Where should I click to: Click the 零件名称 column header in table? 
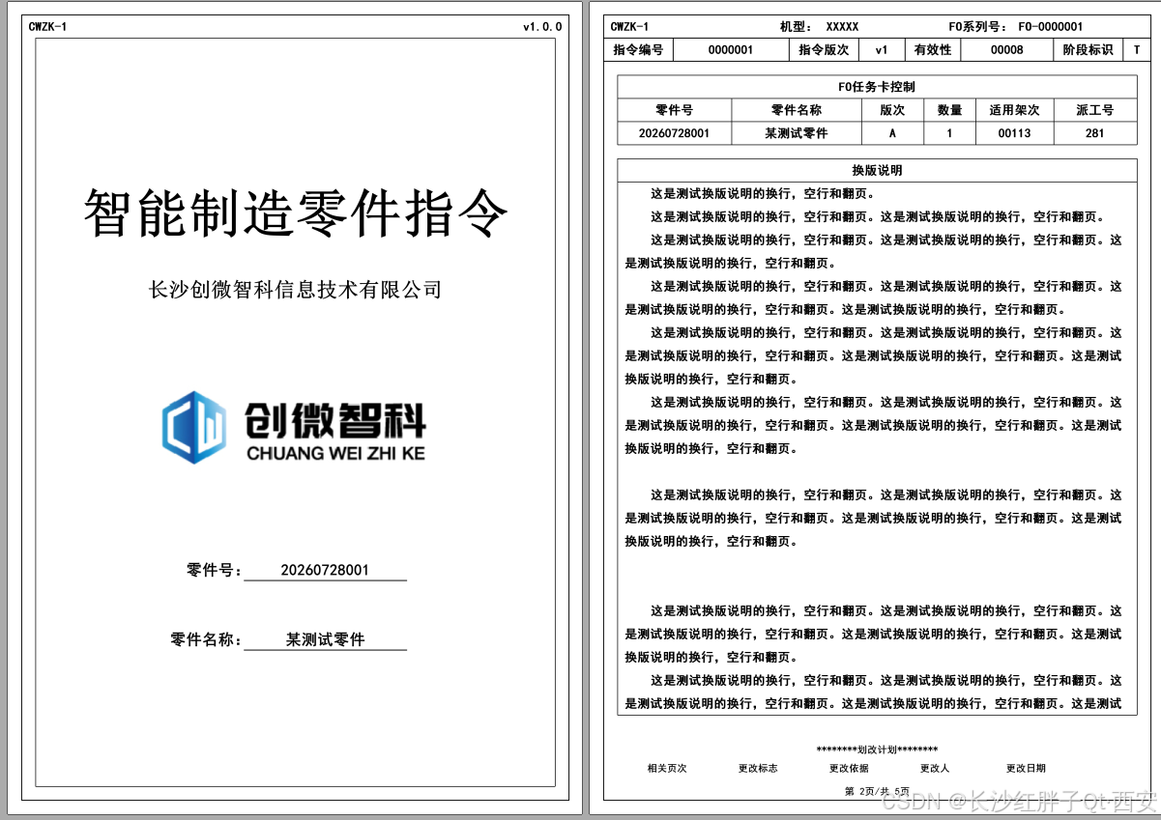coord(797,110)
